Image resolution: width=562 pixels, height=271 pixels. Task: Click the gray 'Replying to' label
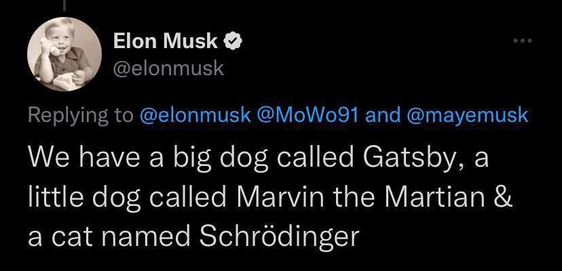80,115
